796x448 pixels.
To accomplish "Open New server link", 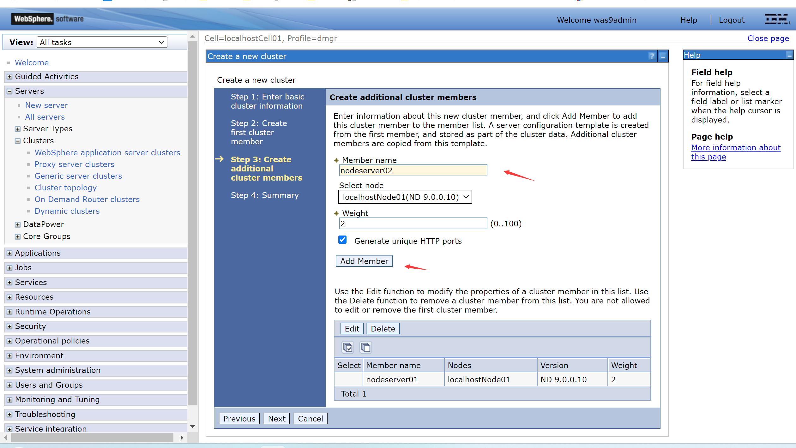I will [46, 105].
